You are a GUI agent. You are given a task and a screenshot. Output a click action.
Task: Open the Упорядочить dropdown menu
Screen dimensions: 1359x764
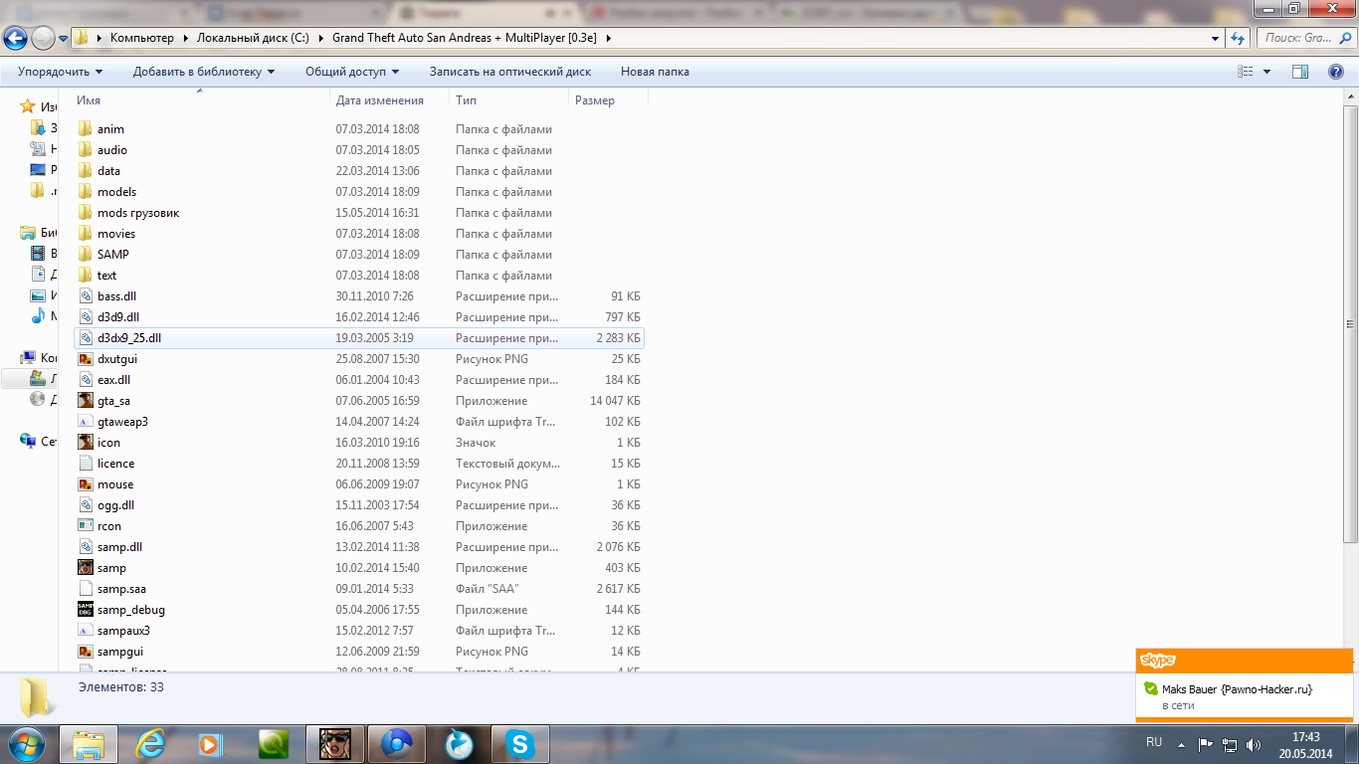click(60, 72)
